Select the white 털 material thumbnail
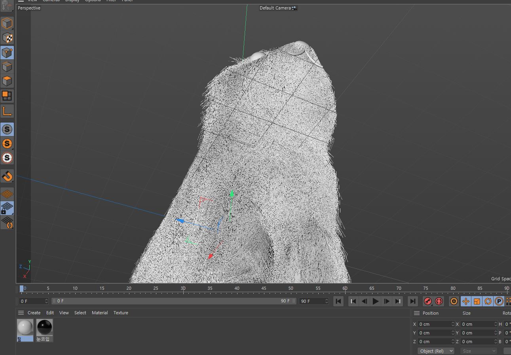511x355 pixels. [25, 327]
